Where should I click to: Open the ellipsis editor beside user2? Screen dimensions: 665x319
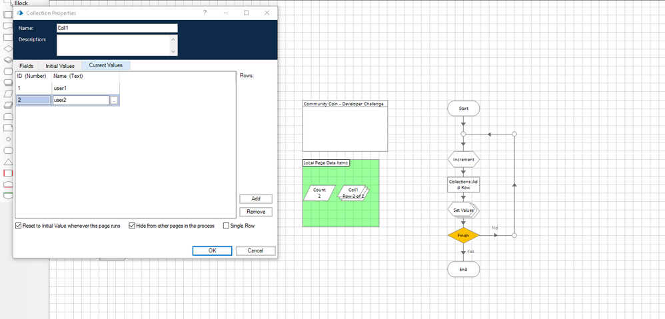115,101
